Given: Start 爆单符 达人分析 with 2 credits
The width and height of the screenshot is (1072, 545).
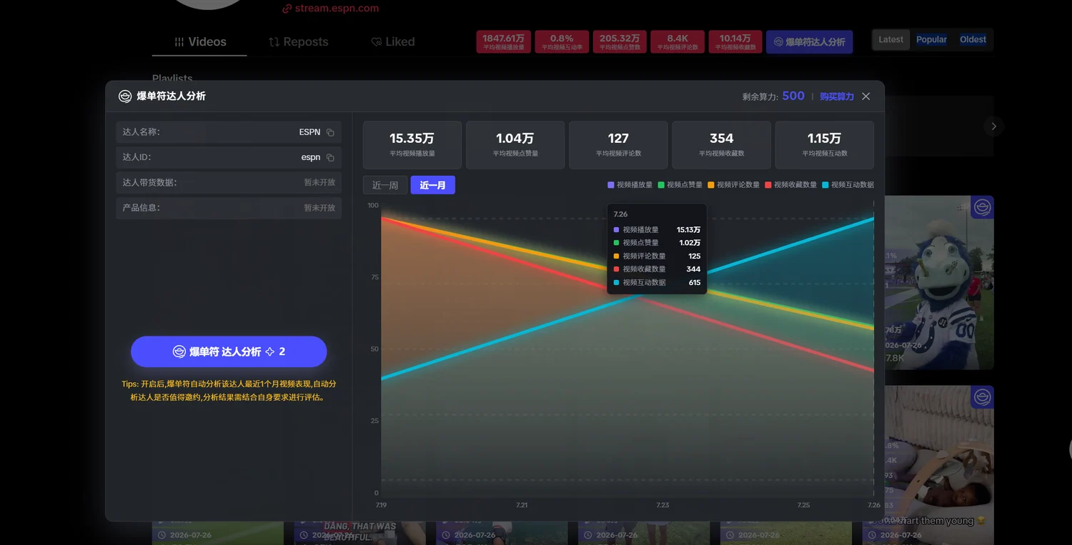Looking at the screenshot, I should click(229, 351).
